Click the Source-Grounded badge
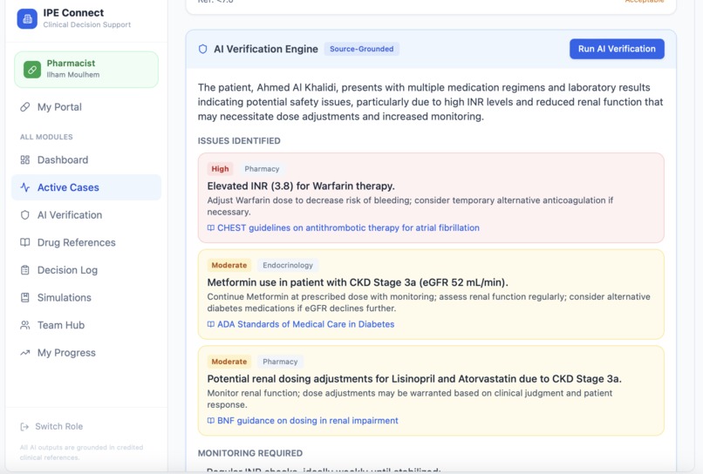 click(x=361, y=49)
